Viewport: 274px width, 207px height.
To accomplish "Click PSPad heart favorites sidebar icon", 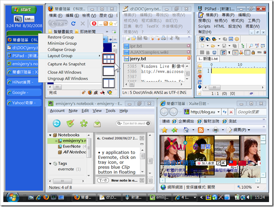I will click(x=200, y=76).
